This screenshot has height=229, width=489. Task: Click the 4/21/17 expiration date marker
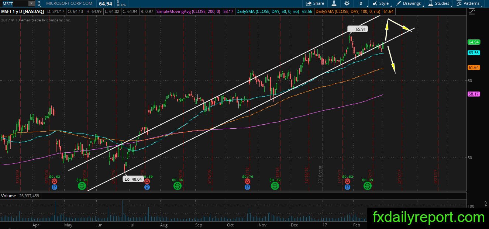click(x=436, y=176)
